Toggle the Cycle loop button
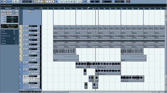This screenshot has width=167, height=93. pyautogui.click(x=40, y=2)
